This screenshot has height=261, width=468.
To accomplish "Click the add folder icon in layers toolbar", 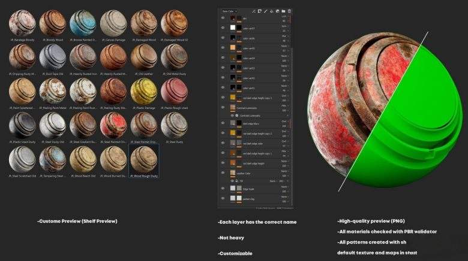I will 283,11.
